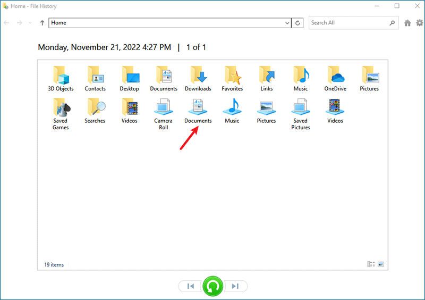This screenshot has width=425, height=300.
Task: Open the Favorites folder
Action: point(232,79)
